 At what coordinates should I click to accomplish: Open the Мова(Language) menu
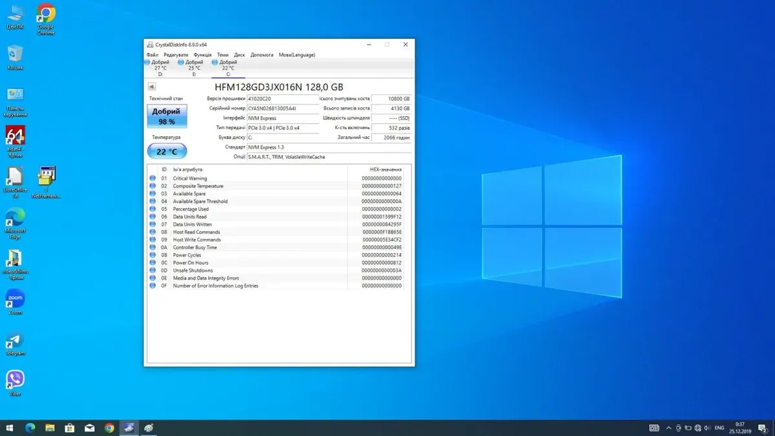pos(297,55)
